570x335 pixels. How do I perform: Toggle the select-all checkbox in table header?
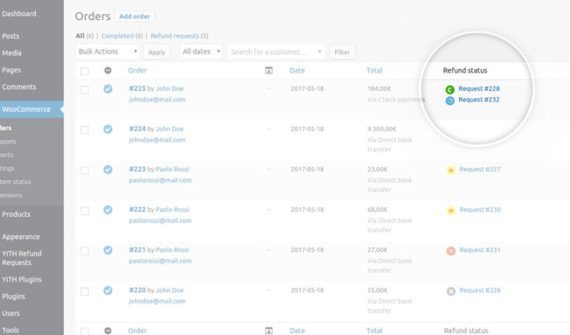click(84, 71)
